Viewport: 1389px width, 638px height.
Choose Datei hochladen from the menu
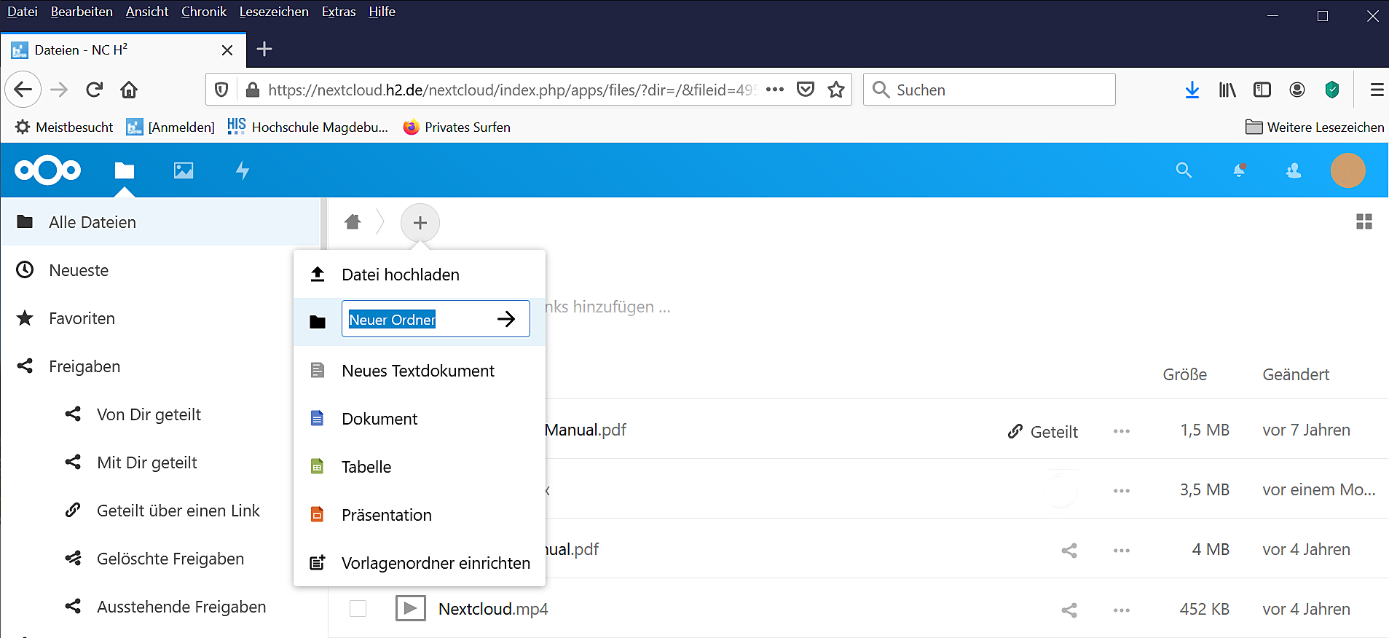point(401,275)
